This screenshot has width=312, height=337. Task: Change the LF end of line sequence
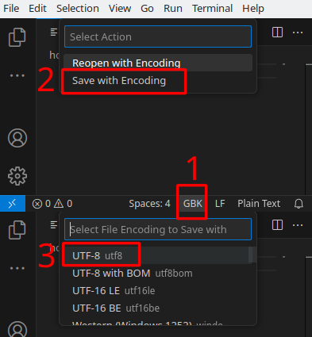(220, 204)
